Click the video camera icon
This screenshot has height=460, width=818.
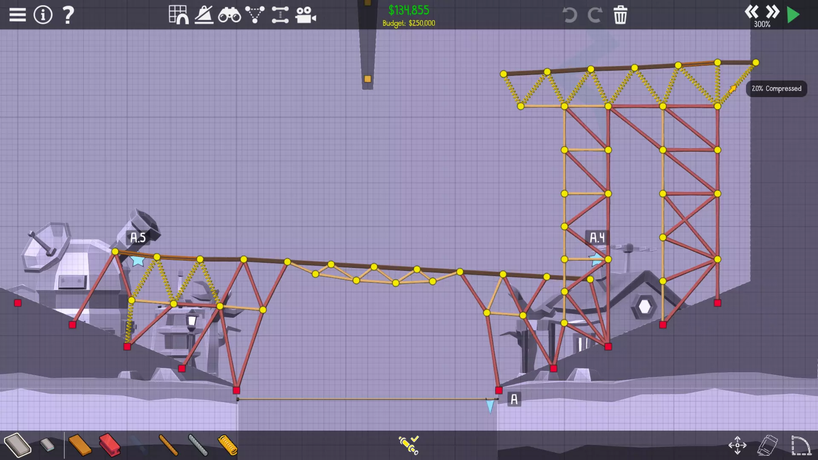pos(305,15)
